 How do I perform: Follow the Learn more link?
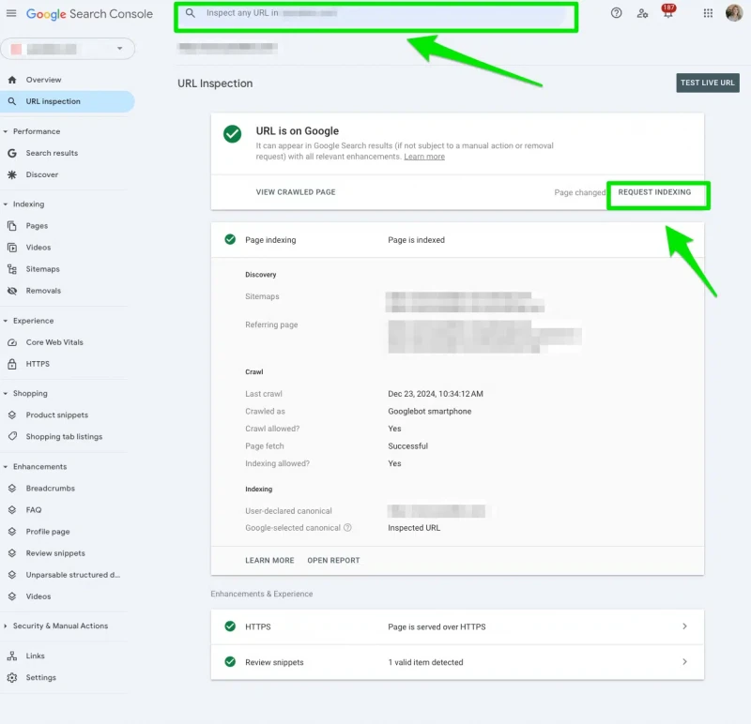pos(424,157)
